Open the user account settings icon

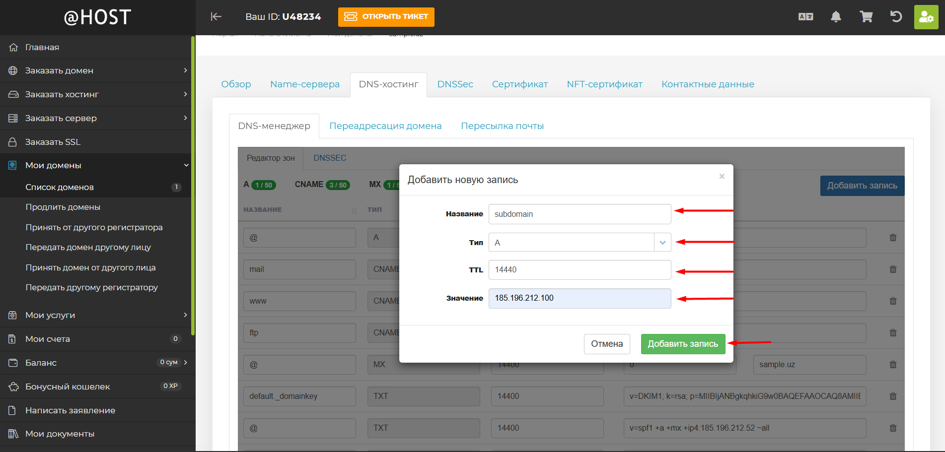(x=926, y=17)
